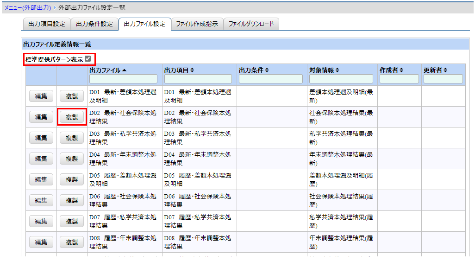The image size is (475, 261).
Task: Click 複製 for the D01 row
Action: 72,96
